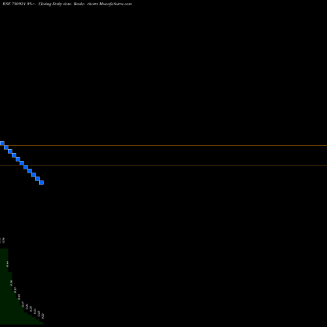Select the first, topmost blue Renko brick
Viewport: 327px width, 327px height.
[2, 143]
